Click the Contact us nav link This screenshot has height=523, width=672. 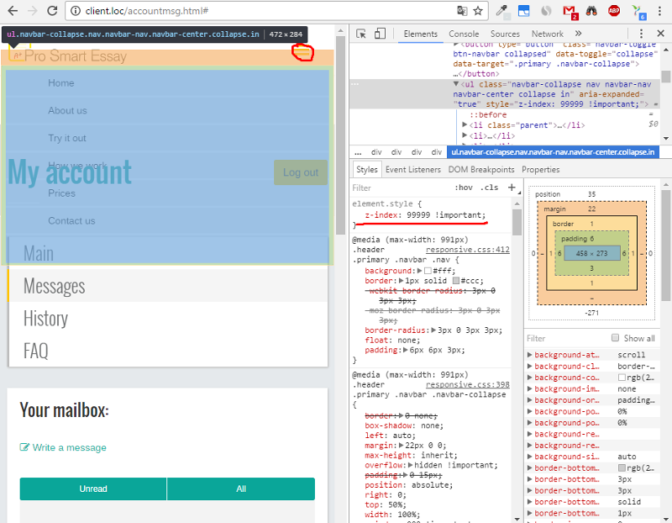[71, 221]
